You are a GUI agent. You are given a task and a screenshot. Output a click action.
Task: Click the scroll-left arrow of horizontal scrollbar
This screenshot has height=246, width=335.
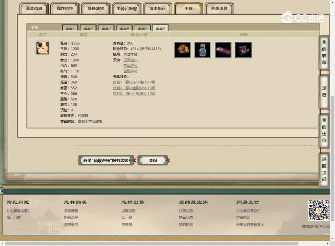coord(2,244)
